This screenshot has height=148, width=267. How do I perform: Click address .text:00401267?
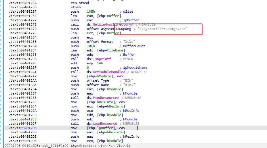click(22, 11)
